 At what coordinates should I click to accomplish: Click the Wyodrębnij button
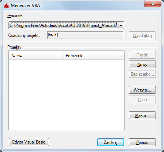click(x=142, y=35)
